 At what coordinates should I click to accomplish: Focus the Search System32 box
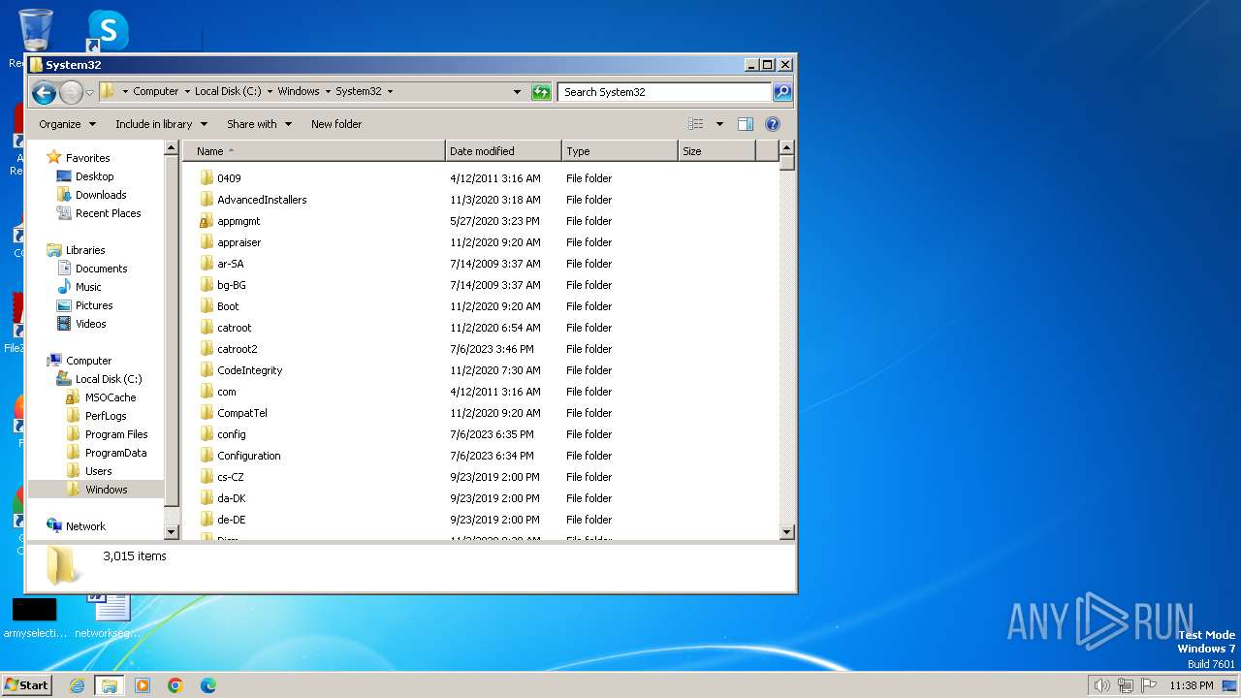pyautogui.click(x=665, y=92)
